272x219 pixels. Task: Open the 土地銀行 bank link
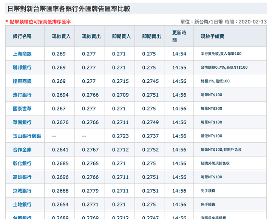pos(22,205)
